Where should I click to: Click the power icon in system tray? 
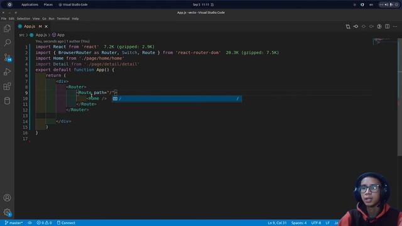tap(396, 4)
